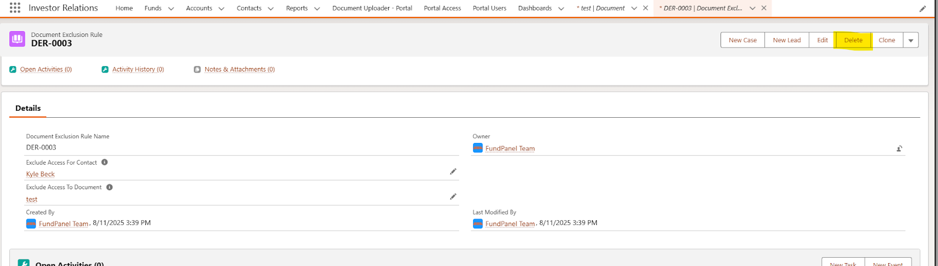Open the App Launcher grid icon

pyautogui.click(x=15, y=8)
